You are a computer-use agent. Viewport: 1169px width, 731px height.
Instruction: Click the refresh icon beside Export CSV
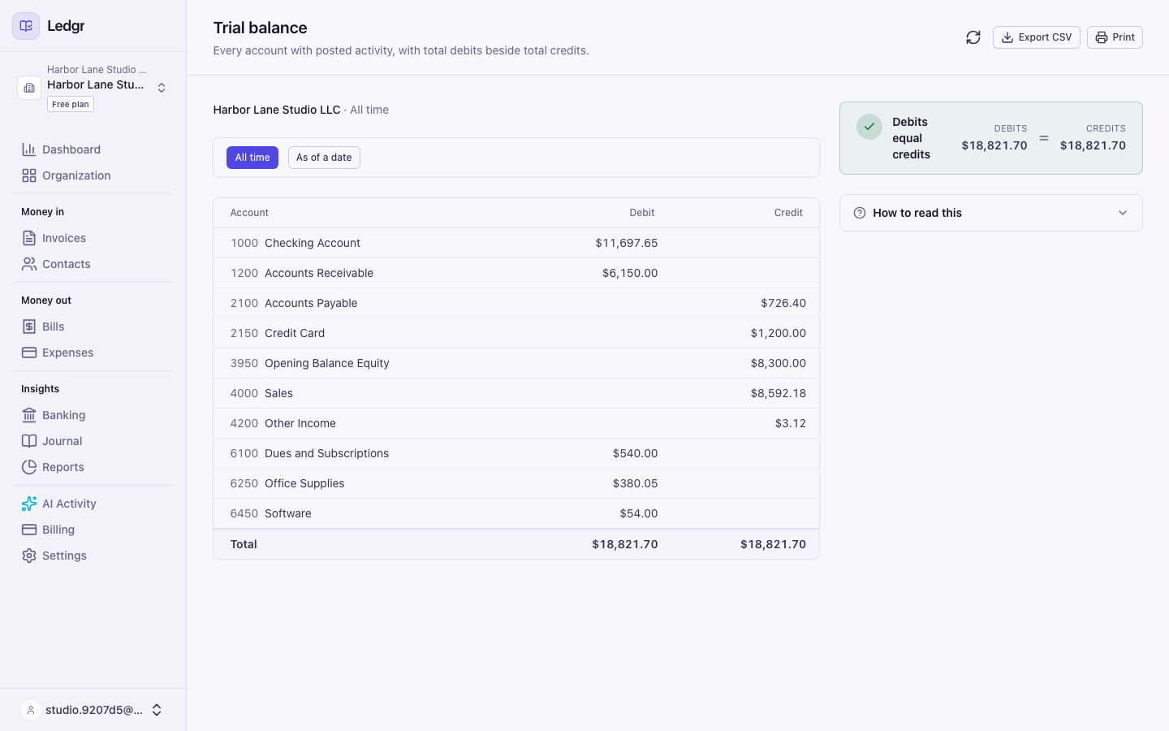tap(973, 37)
